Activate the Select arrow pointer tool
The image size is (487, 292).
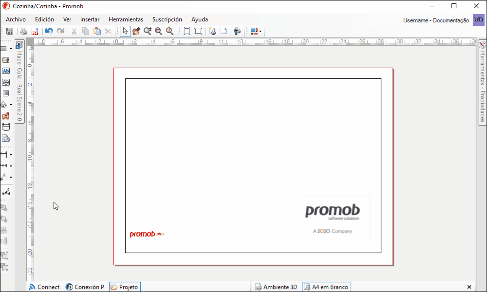[125, 31]
